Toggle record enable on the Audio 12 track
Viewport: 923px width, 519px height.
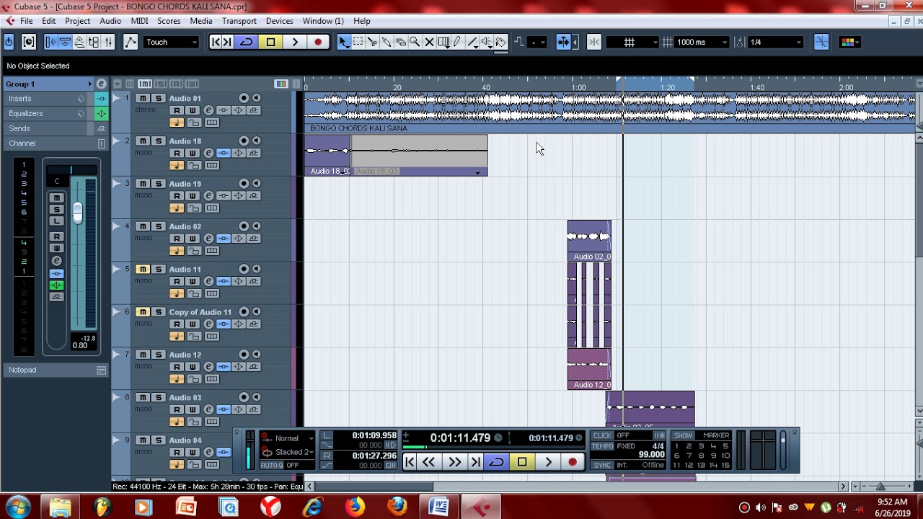244,354
